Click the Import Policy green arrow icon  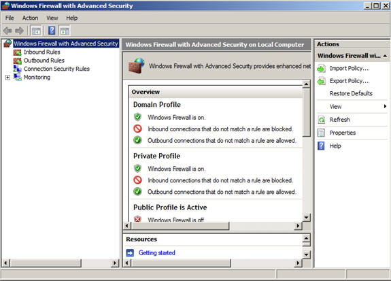322,68
